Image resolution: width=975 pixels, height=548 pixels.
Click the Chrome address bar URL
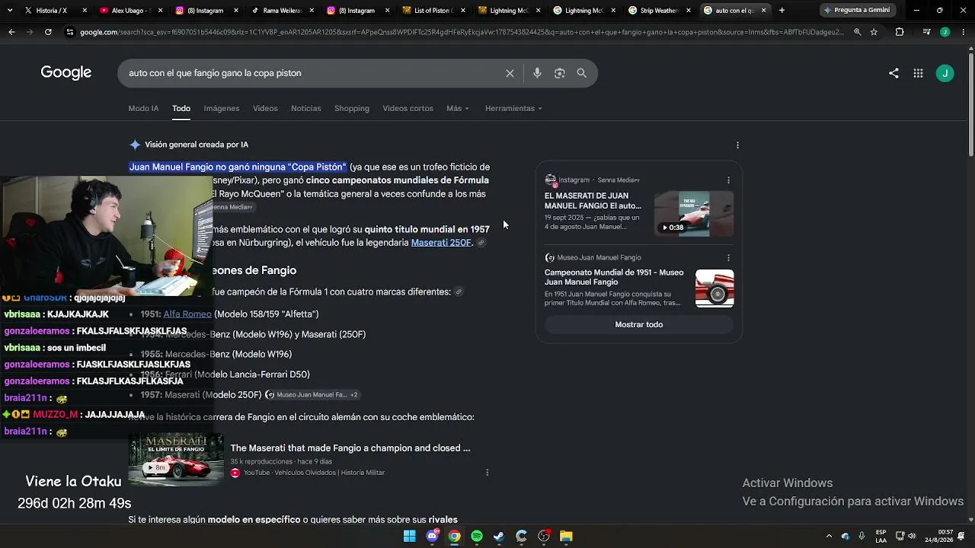[x=462, y=32]
